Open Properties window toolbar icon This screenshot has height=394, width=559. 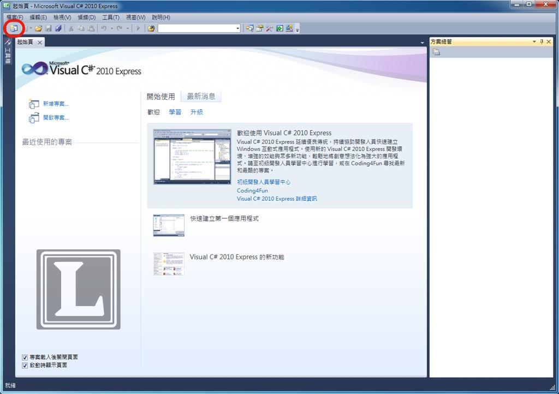[259, 28]
